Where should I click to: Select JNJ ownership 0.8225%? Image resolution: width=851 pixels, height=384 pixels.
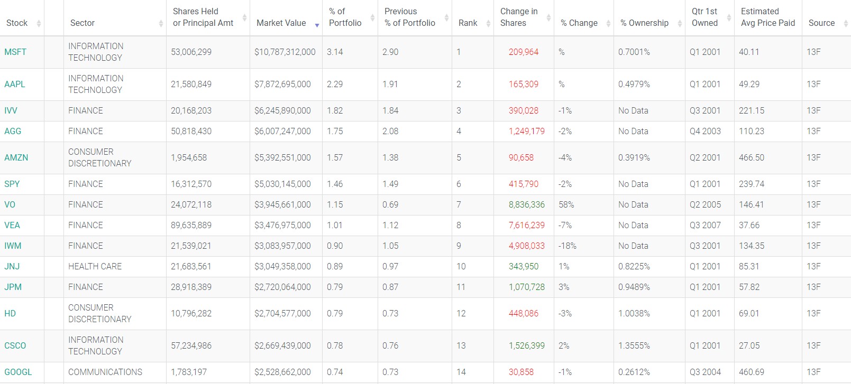(634, 267)
